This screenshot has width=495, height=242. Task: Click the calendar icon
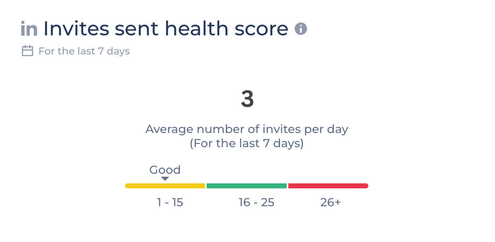27,51
